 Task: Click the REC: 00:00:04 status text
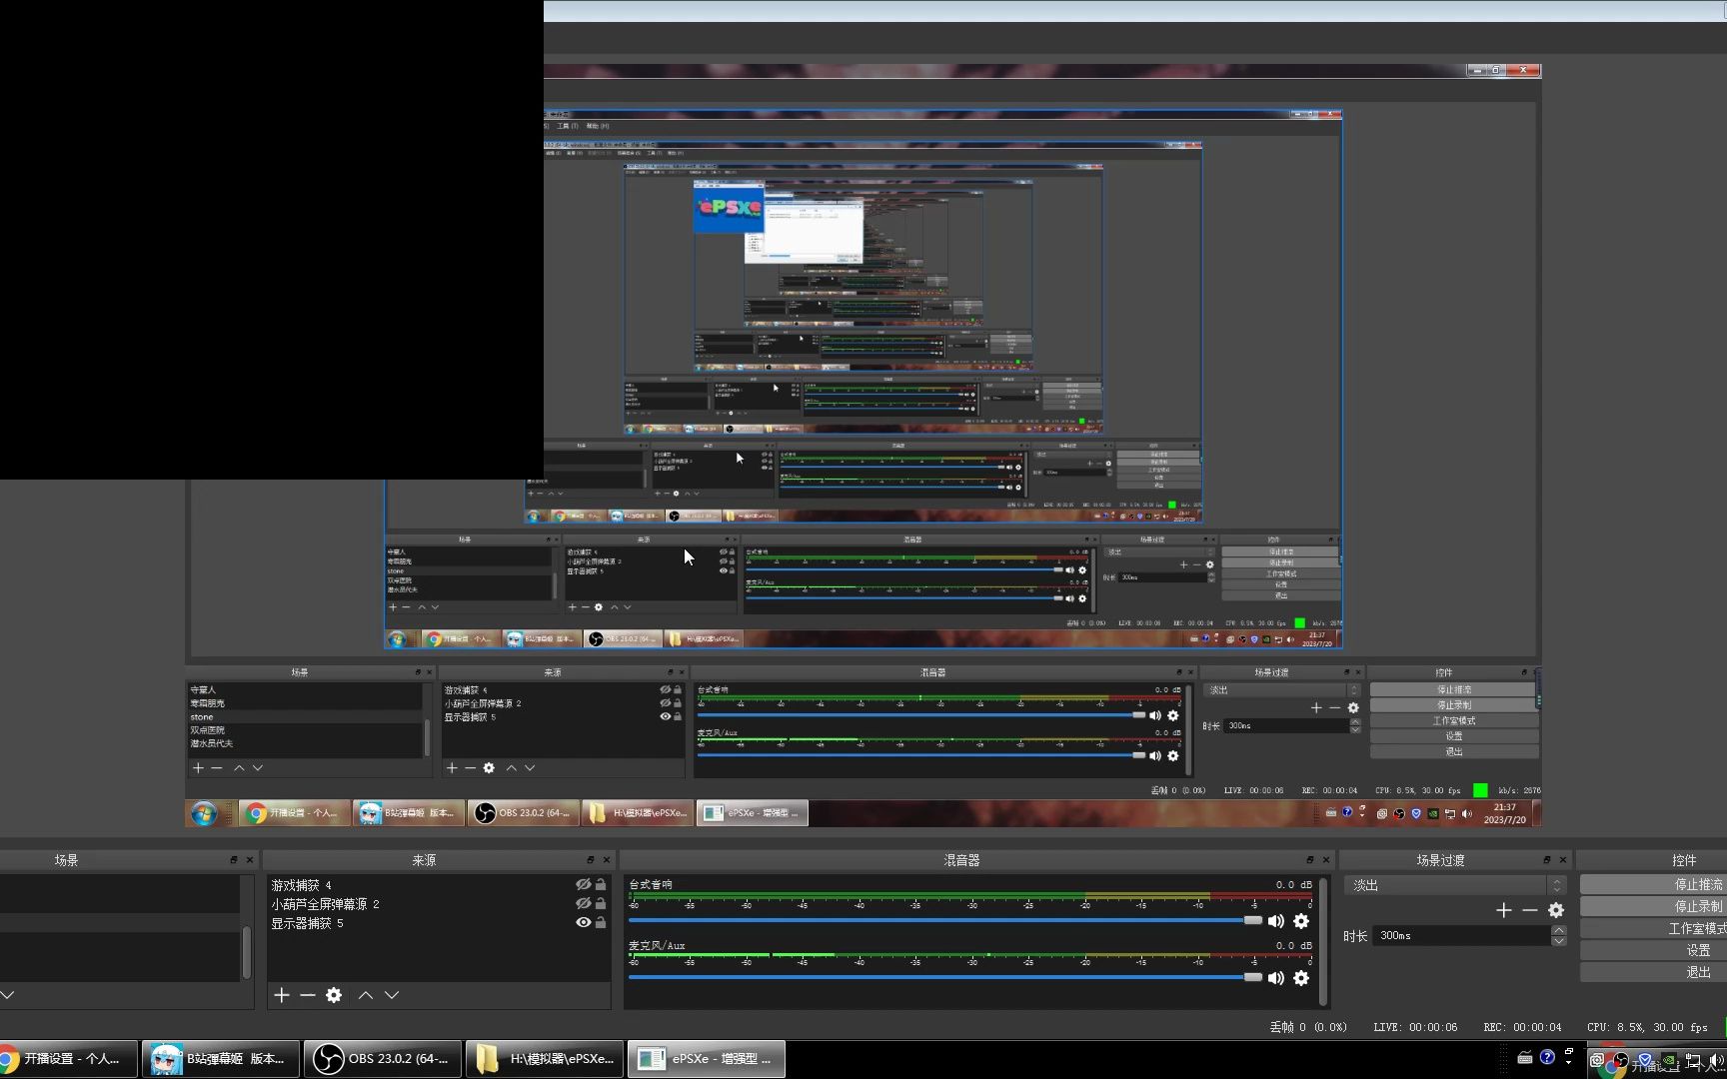(1522, 1027)
